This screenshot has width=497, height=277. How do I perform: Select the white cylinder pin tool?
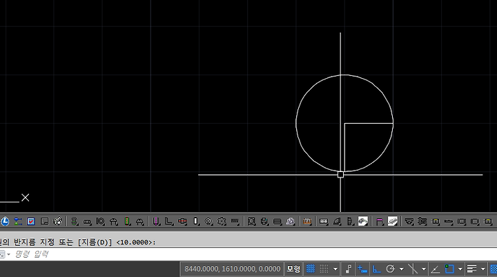coord(196,221)
